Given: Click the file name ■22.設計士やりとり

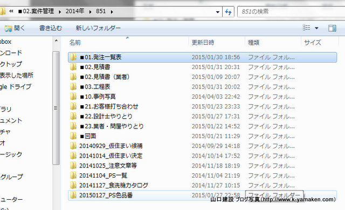Looking at the screenshot, I should click(106, 117).
